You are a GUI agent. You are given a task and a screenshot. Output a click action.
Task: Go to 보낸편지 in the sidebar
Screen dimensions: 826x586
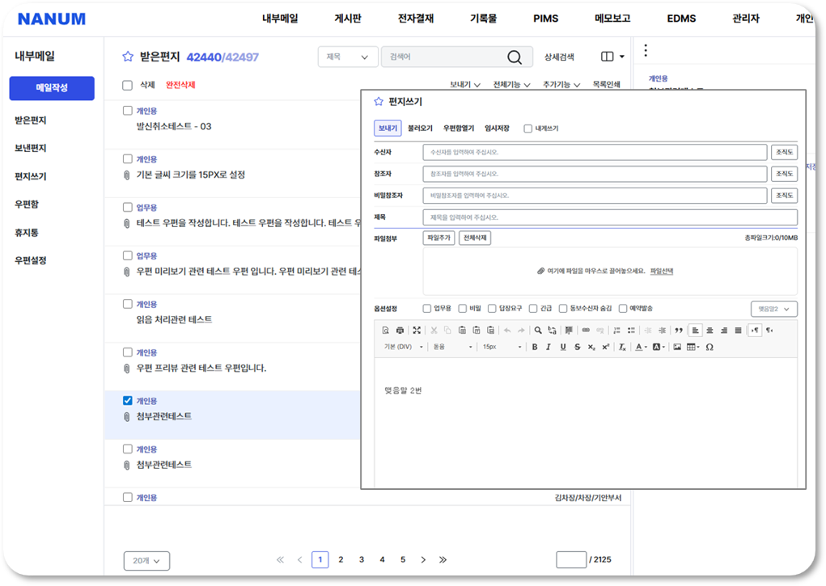(31, 148)
